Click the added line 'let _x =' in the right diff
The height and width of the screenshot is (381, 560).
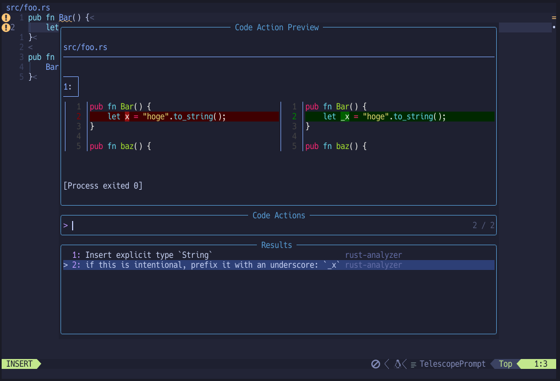pos(399,117)
